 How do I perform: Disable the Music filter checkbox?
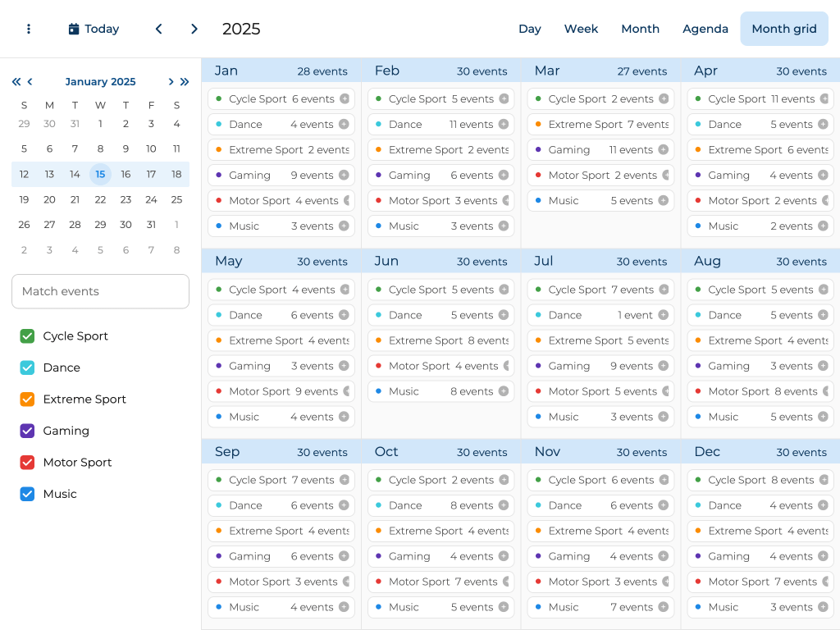tap(27, 494)
